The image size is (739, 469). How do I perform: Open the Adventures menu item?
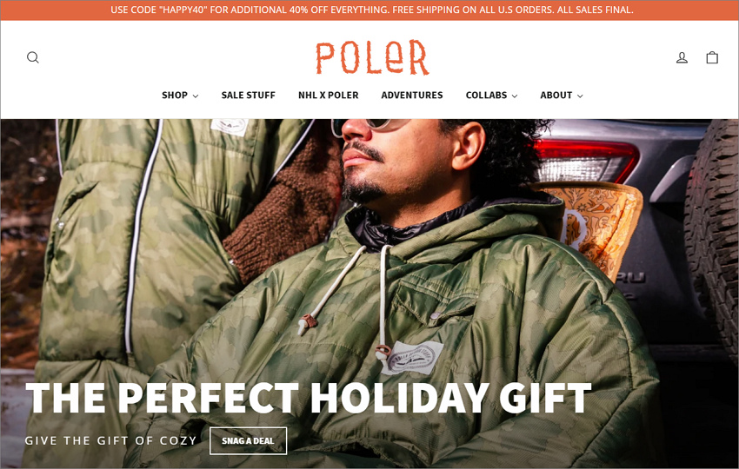(x=412, y=96)
